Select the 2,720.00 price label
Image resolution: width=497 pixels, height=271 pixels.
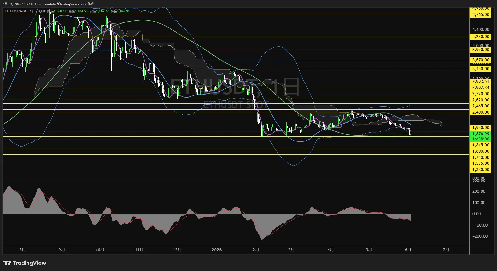click(480, 94)
